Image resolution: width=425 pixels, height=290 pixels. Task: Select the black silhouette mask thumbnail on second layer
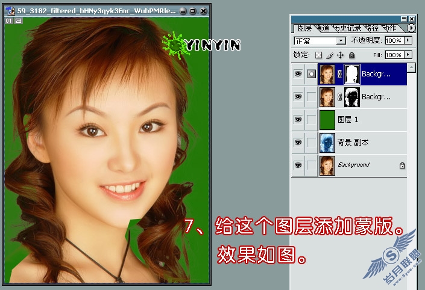coord(352,97)
